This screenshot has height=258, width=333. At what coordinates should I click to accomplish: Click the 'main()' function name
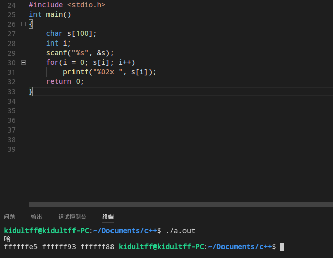59,14
